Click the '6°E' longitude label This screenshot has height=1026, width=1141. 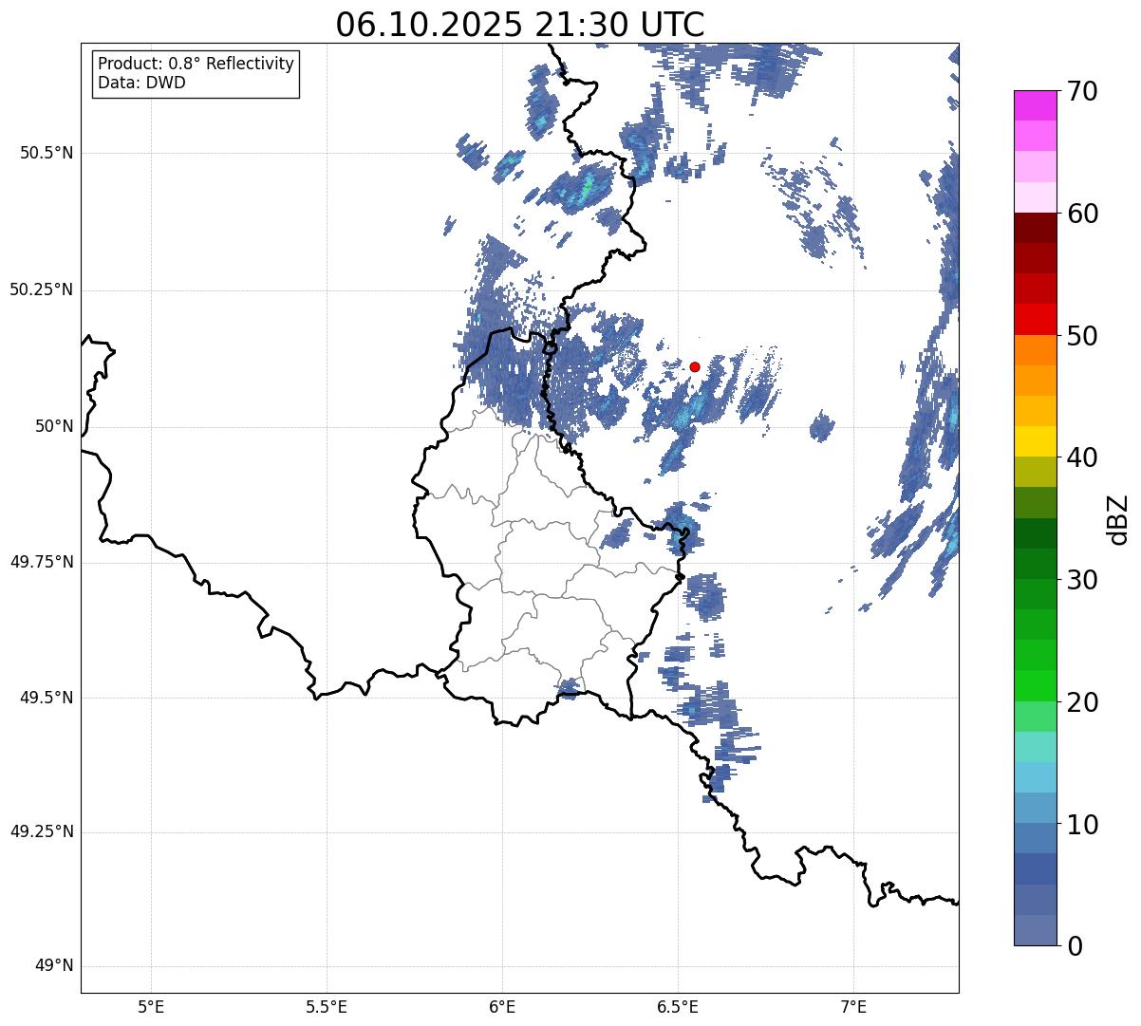click(x=502, y=1006)
